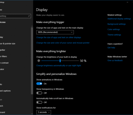Click the 50 % brightness value
The width and height of the screenshot is (133, 115).
point(83,61)
